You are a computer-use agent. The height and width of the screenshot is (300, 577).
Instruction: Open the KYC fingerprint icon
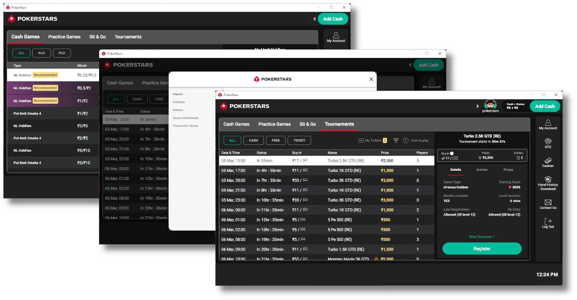pyautogui.click(x=548, y=142)
